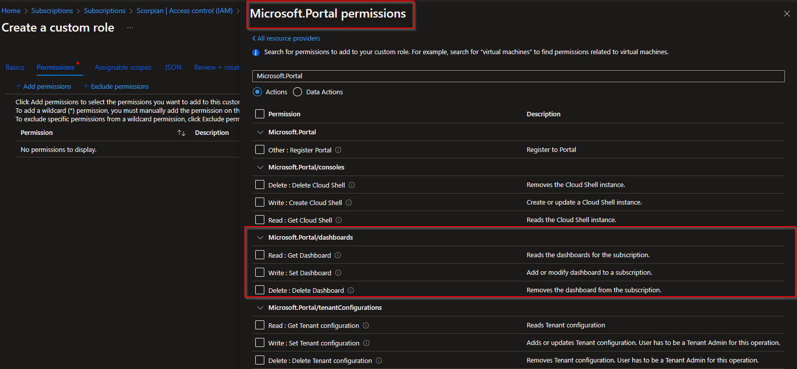Close the Microsoft.Portal permissions panel
Viewport: 797px width, 369px height.
[787, 14]
